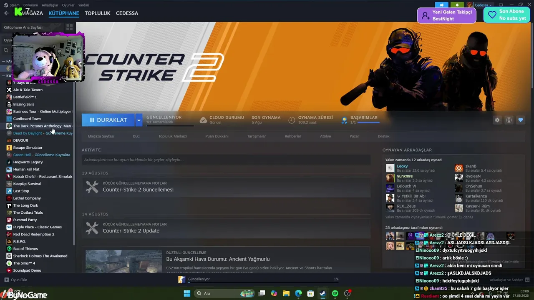Image resolution: width=534 pixels, height=300 pixels.
Task: Click the Başarımlar achievement icon
Action: coord(344,120)
